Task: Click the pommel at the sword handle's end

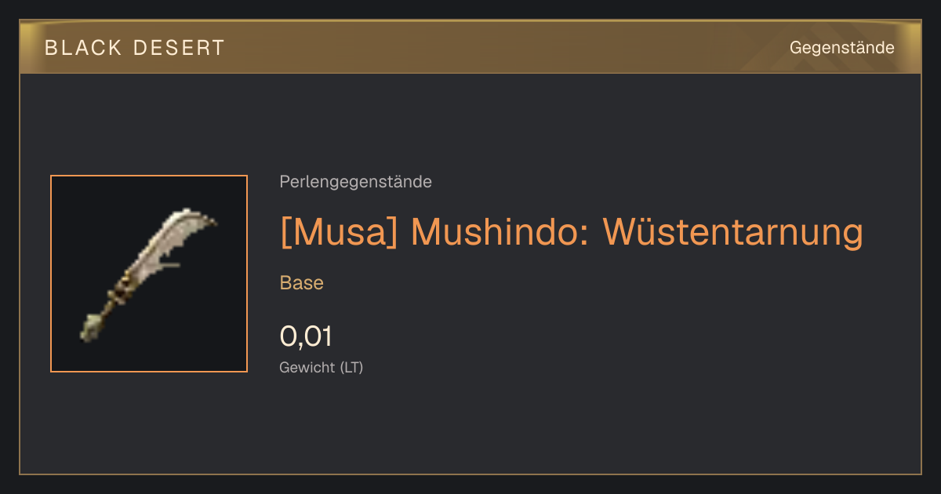Action: tap(91, 327)
